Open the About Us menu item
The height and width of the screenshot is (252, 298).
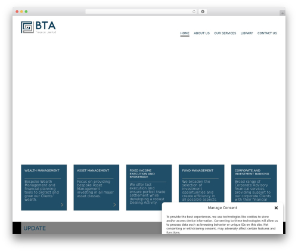pos(201,33)
